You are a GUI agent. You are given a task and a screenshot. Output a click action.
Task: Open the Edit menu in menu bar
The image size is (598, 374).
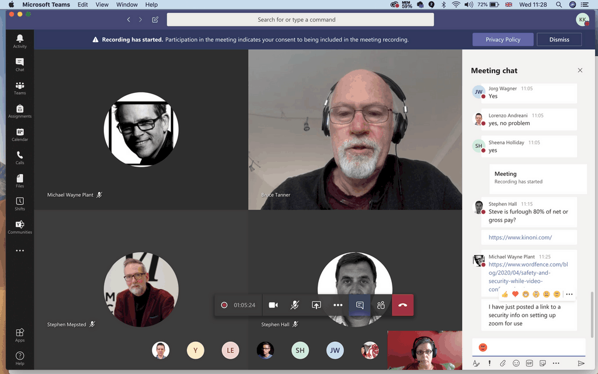83,5
